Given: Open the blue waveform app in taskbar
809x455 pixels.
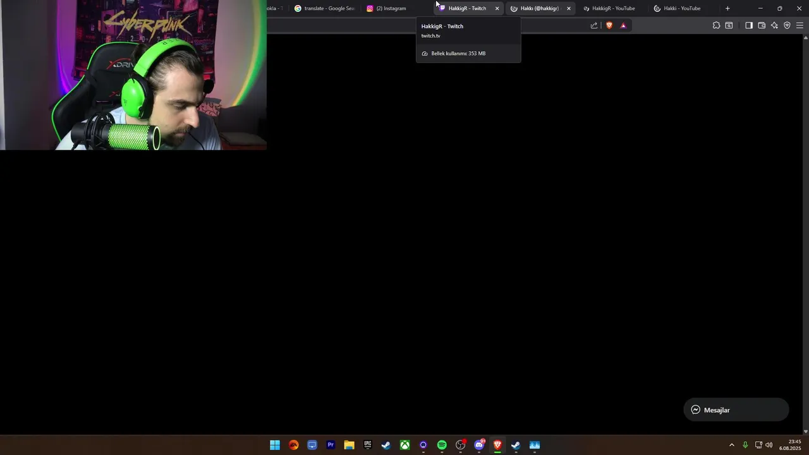Looking at the screenshot, I should point(535,445).
